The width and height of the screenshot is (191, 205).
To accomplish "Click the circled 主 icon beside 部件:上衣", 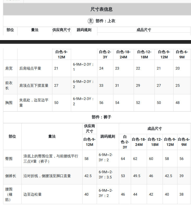I will coord(90,21).
